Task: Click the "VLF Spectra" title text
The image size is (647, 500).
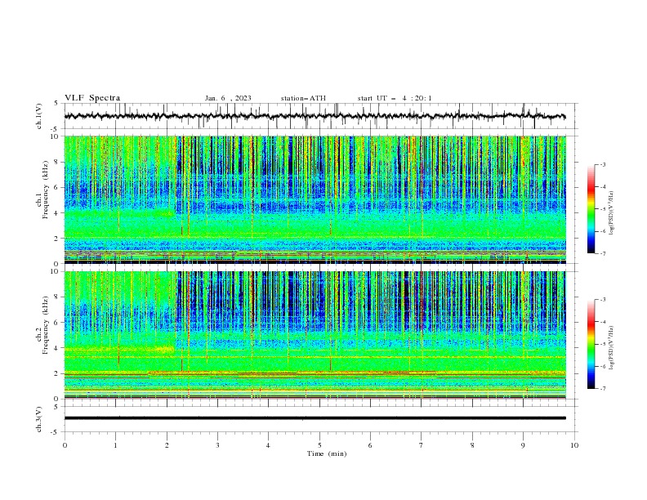Action: pyautogui.click(x=92, y=98)
